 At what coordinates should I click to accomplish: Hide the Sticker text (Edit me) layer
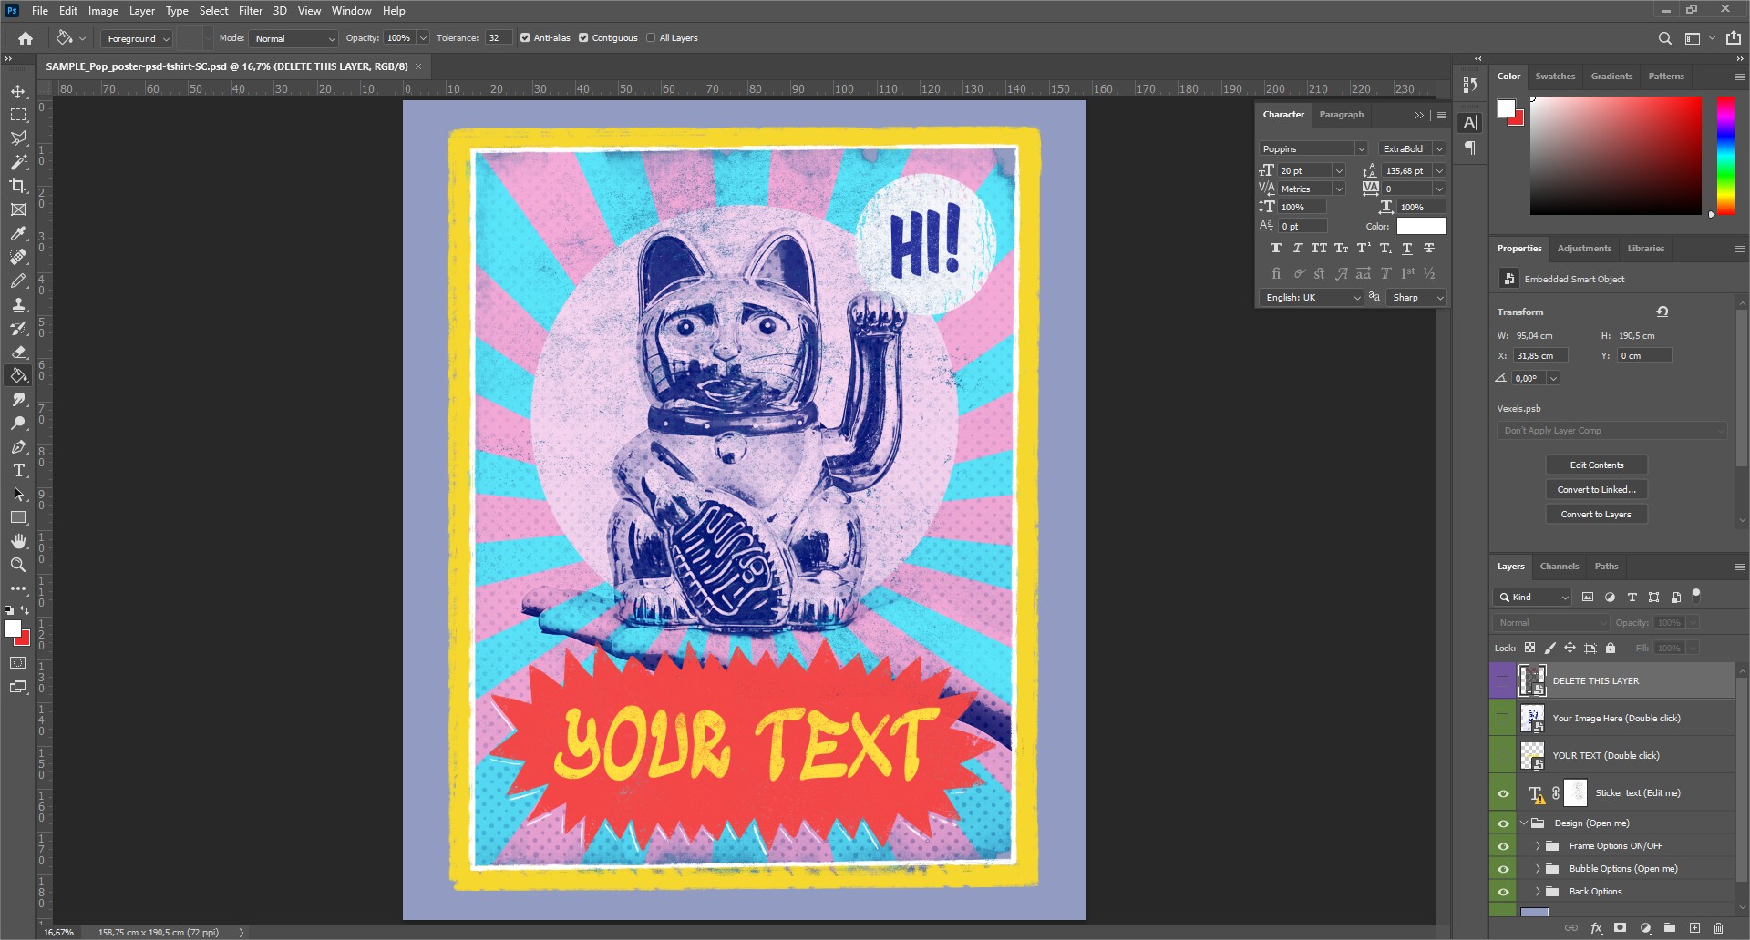coord(1503,793)
